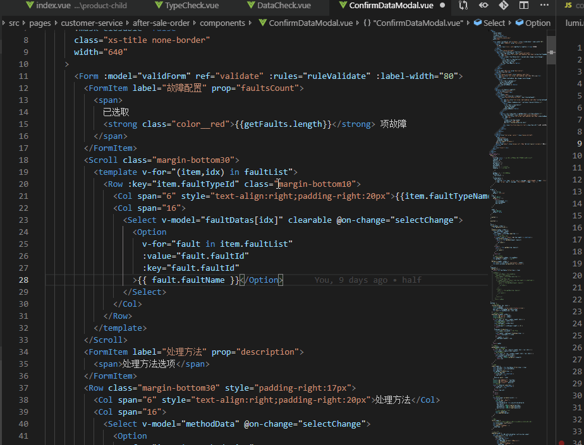Click the vertical scrollbar thumb
This screenshot has height=445, width=584.
[551, 50]
